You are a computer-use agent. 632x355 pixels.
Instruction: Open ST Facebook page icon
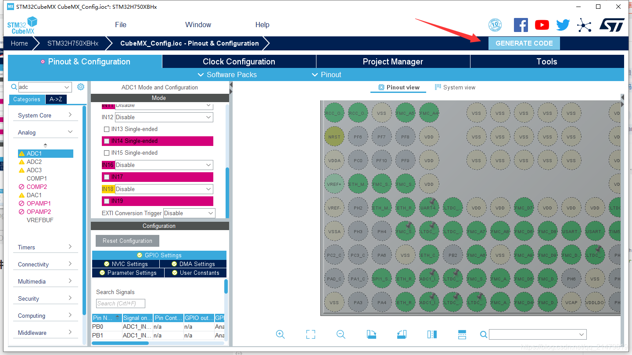click(x=521, y=25)
